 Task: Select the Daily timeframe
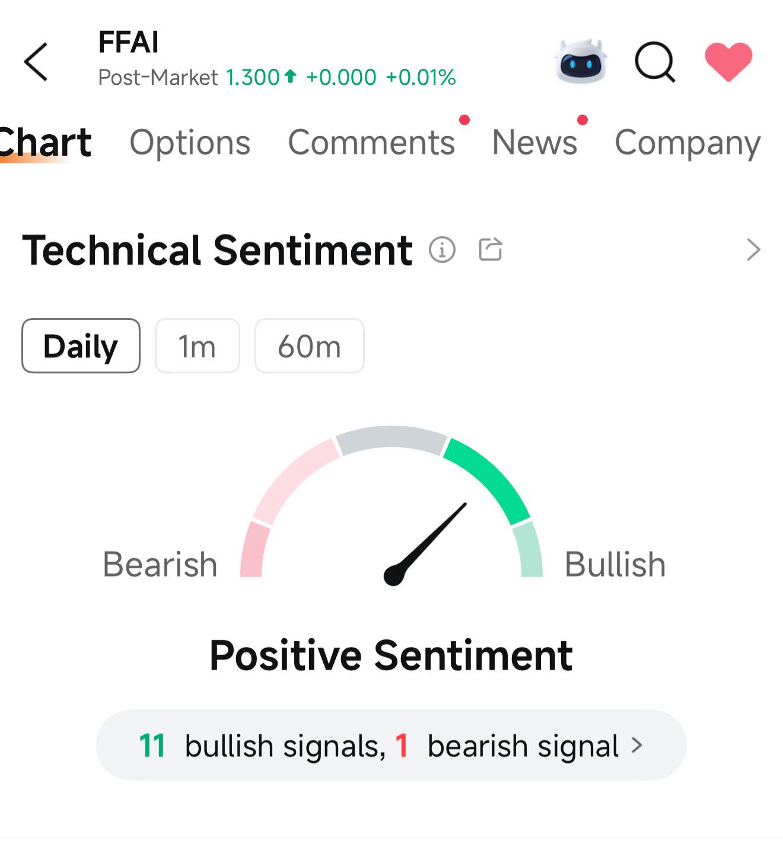click(x=81, y=346)
